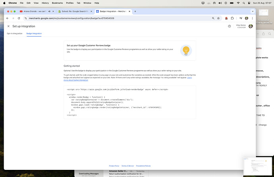Open the Programme Policies footer link
The image size is (274, 177).
click(x=143, y=165)
